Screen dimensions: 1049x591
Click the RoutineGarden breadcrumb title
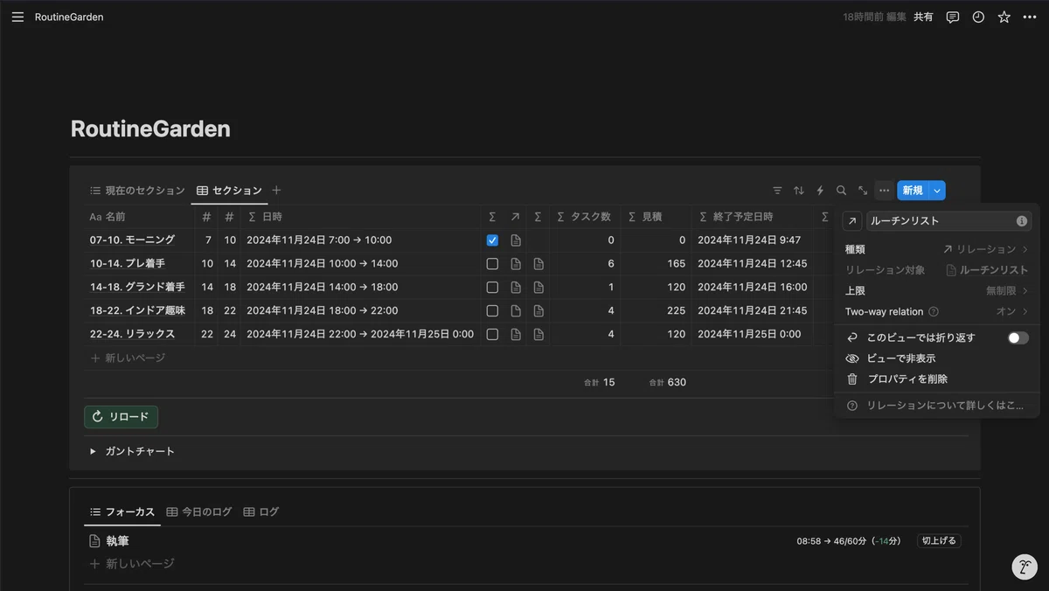[x=69, y=17]
